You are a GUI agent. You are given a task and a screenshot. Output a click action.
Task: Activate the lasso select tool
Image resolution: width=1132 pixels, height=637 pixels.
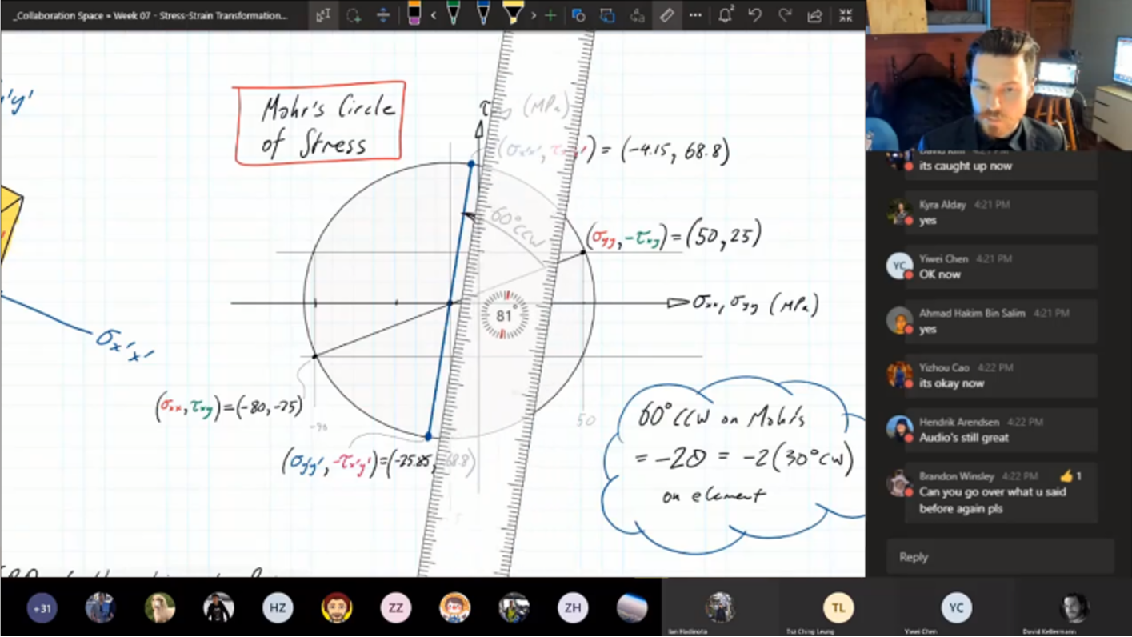pyautogui.click(x=354, y=15)
